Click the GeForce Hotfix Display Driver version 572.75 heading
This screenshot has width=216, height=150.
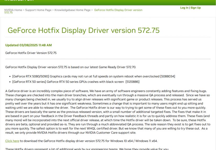click(84, 30)
